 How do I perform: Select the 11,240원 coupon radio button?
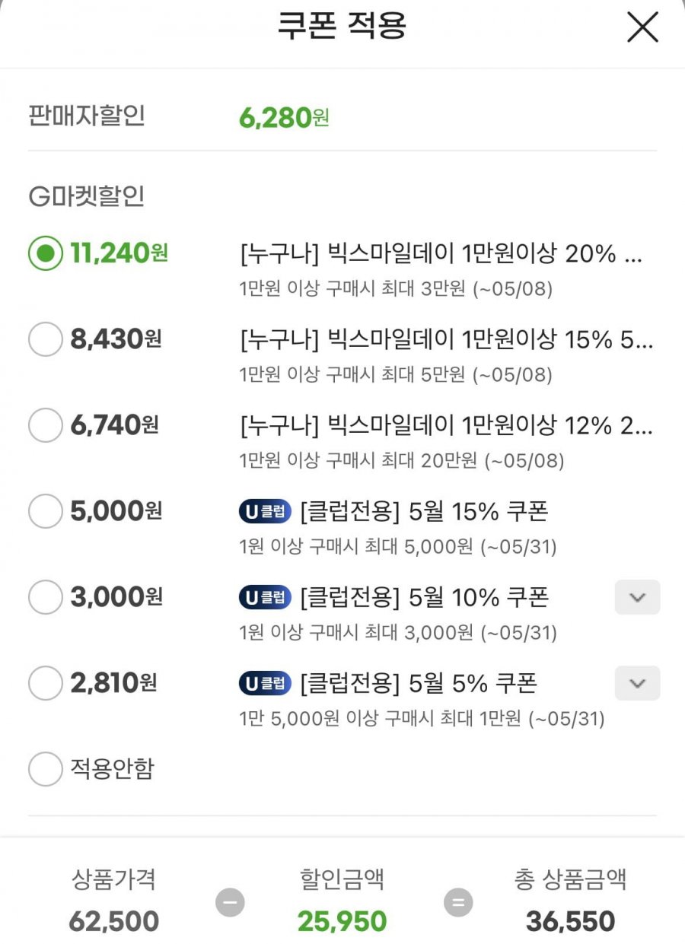(x=45, y=253)
